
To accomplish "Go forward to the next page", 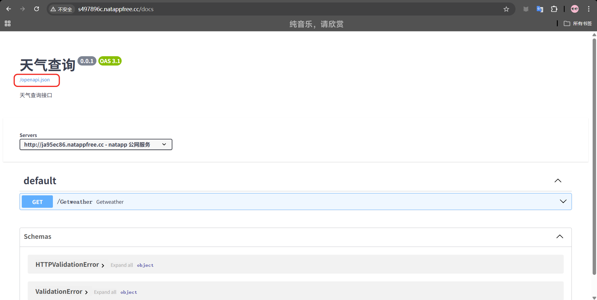I will [22, 9].
